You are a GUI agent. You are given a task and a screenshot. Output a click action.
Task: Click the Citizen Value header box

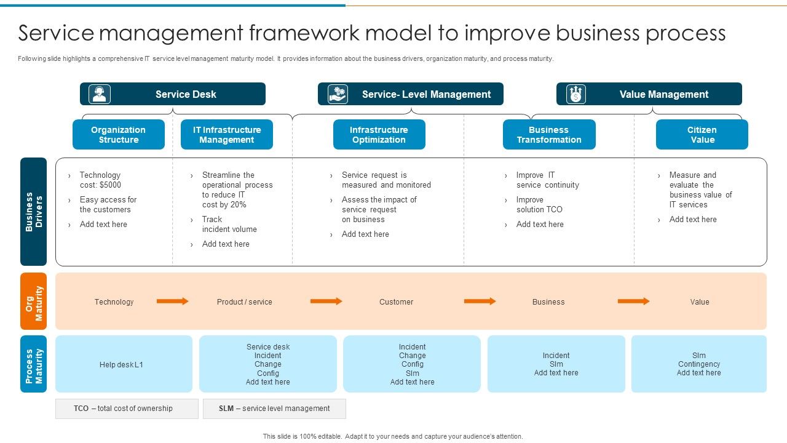point(702,134)
